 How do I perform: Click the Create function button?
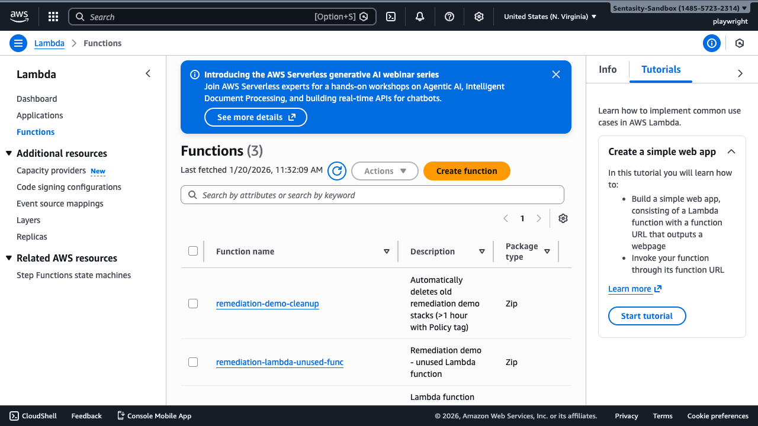pyautogui.click(x=467, y=171)
